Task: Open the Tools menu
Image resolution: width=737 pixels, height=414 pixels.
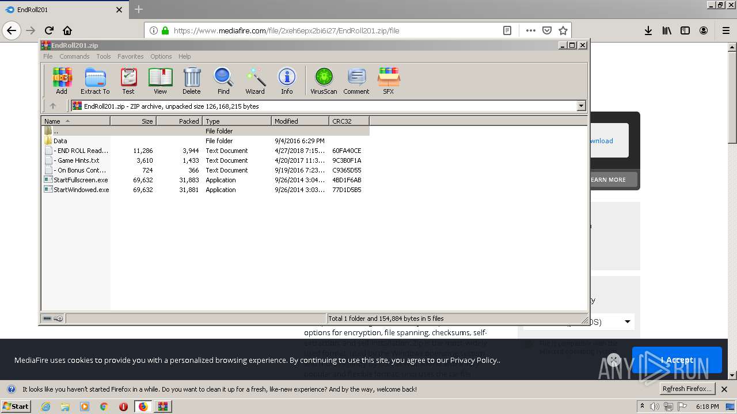Action: 104,56
